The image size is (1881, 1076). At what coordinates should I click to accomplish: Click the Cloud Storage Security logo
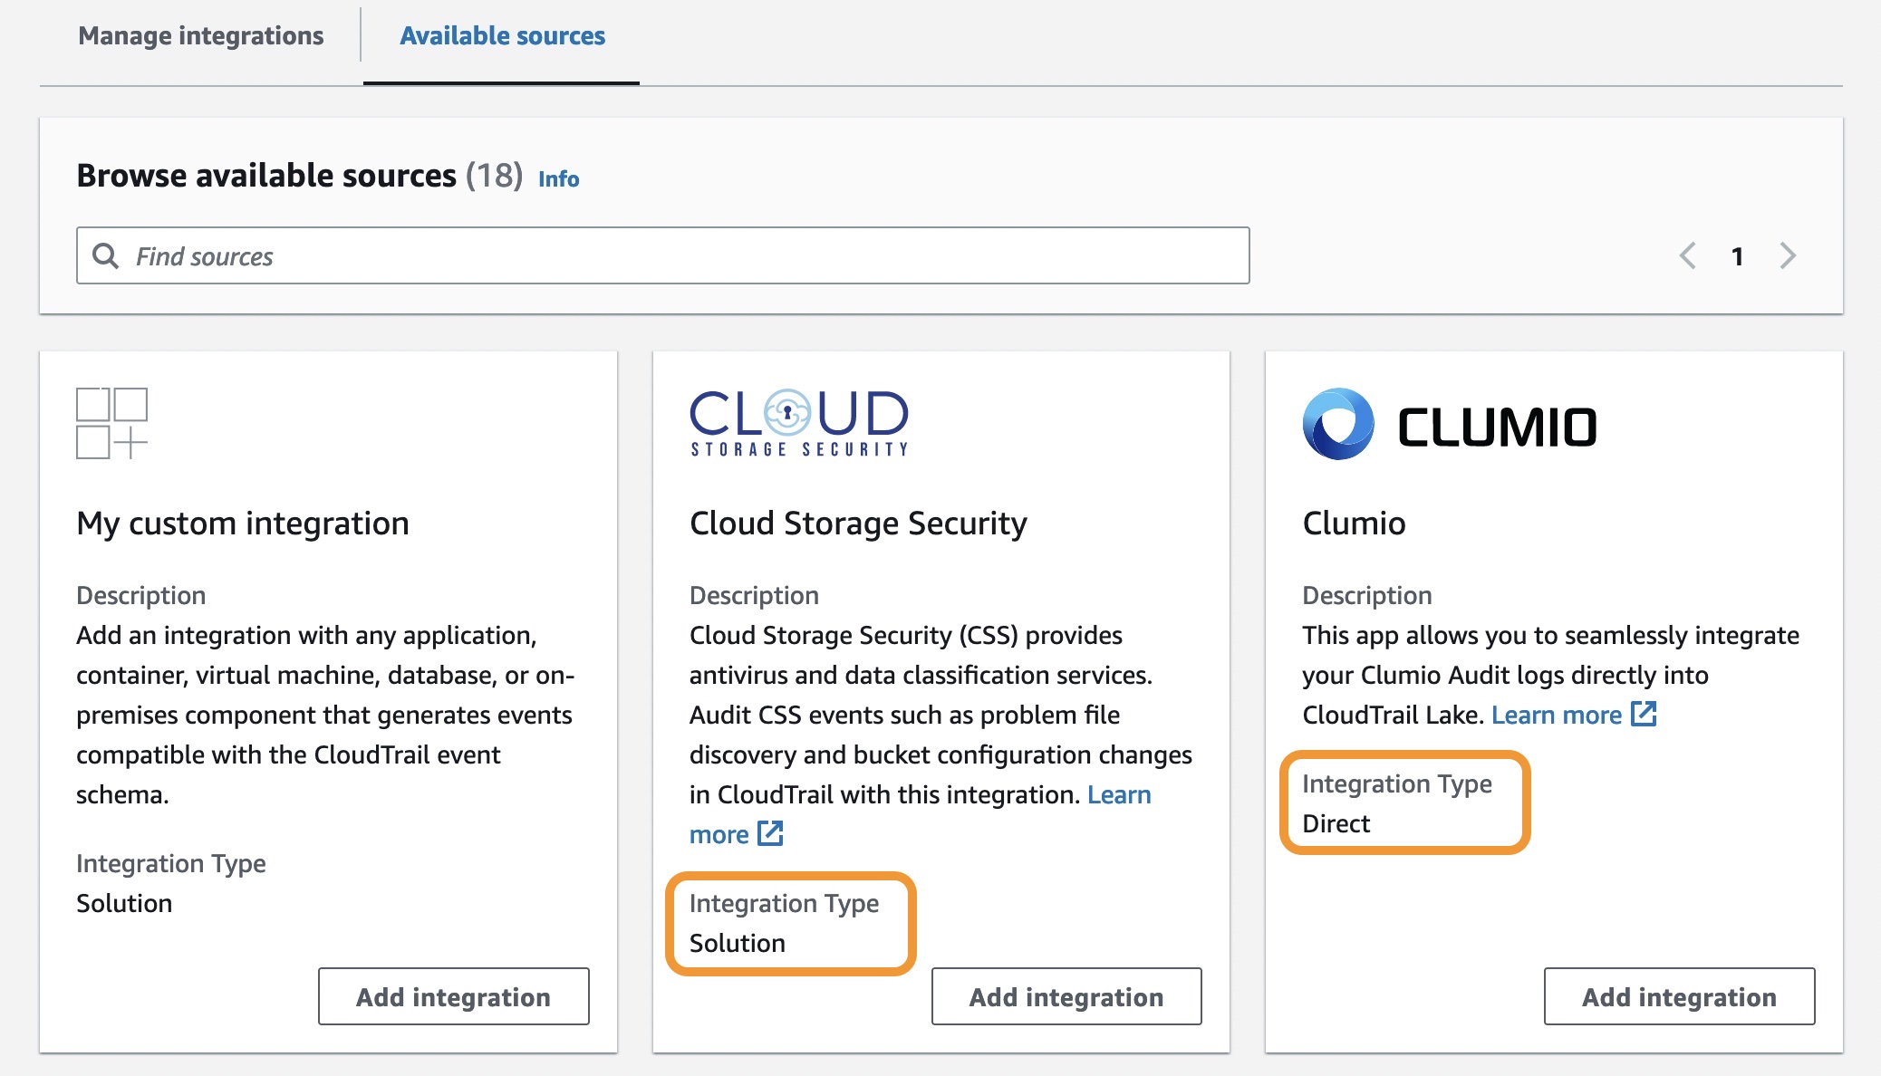pyautogui.click(x=799, y=423)
